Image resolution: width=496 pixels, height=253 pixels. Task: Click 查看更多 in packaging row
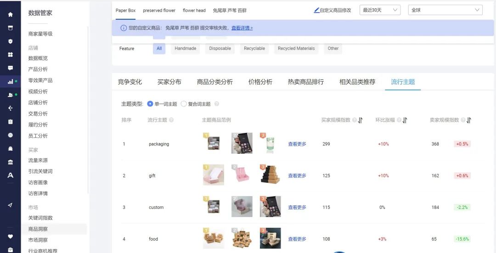297,144
